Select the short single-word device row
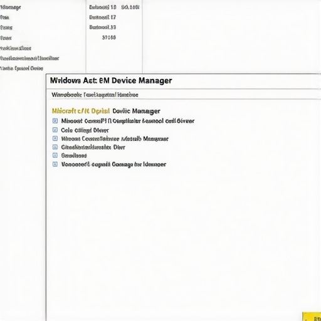The height and width of the screenshot is (321, 321). (x=74, y=155)
